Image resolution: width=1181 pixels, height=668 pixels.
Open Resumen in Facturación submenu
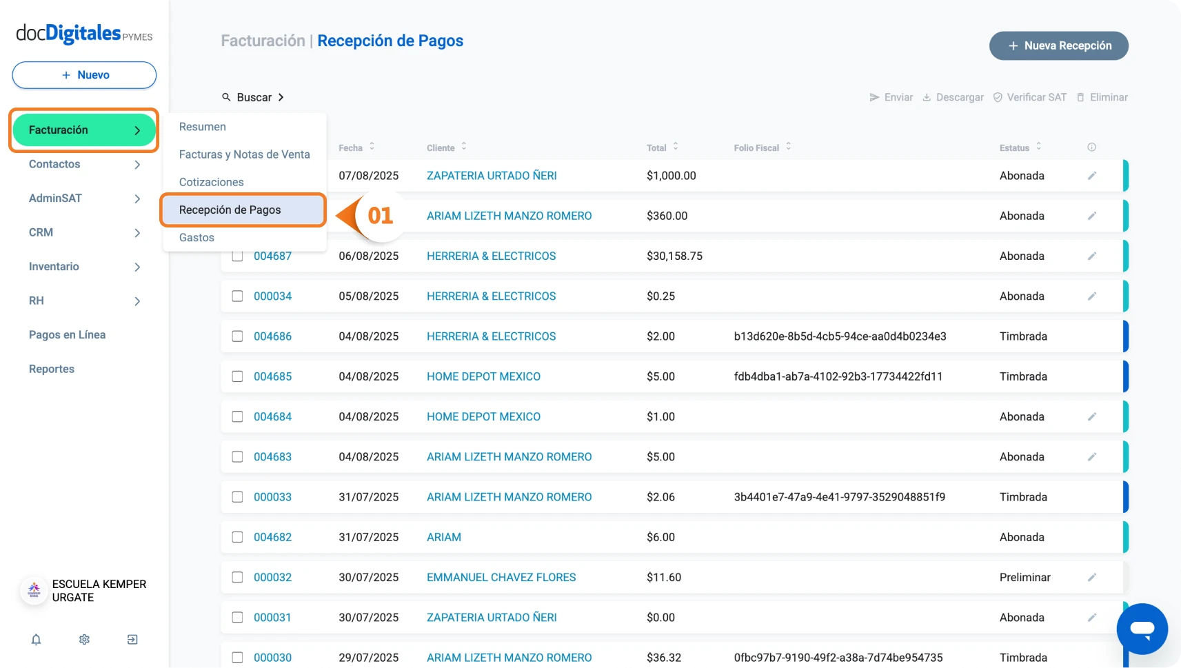tap(203, 127)
